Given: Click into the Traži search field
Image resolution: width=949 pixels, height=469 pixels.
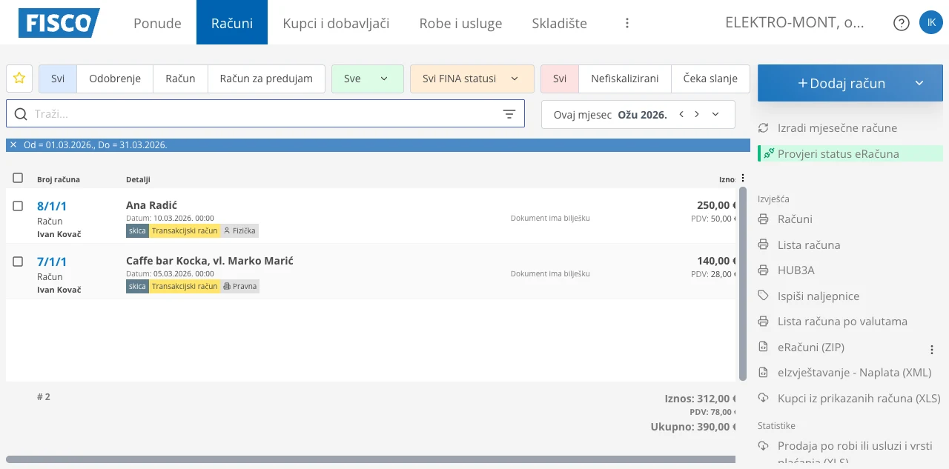Looking at the screenshot, I should 259,114.
